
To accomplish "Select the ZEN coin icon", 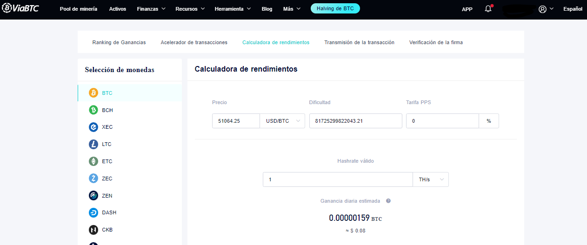I will coord(93,196).
